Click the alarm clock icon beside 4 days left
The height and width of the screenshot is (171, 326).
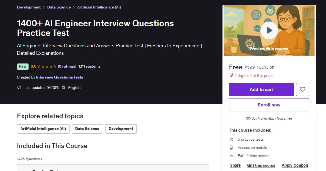pyautogui.click(x=231, y=75)
